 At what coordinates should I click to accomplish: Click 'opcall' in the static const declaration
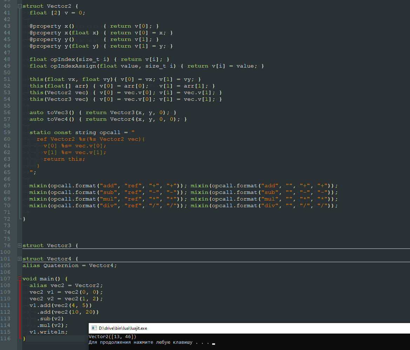(x=110, y=133)
